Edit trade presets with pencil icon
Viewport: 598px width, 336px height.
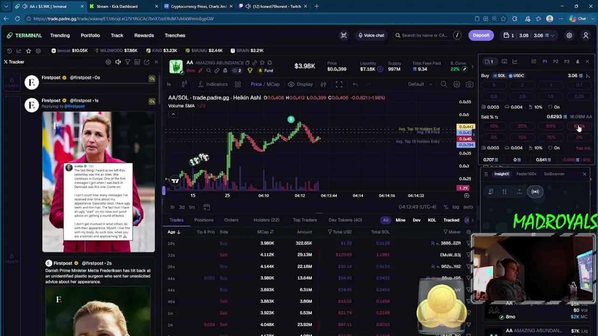534,62
